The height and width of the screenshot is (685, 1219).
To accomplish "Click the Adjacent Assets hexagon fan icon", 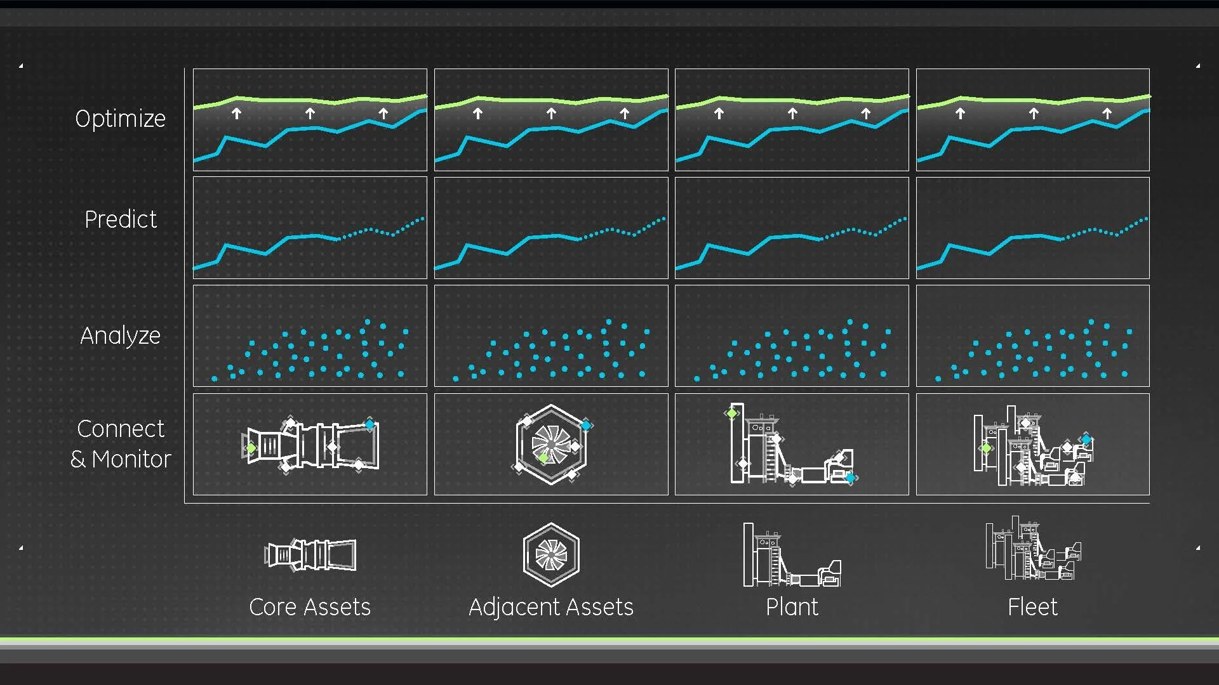I will point(551,555).
